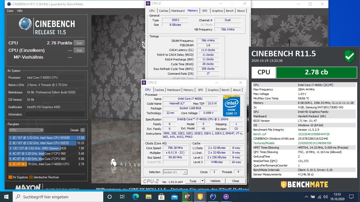
Task: Click the green 2.78 cb score bar
Action: pos(316,72)
